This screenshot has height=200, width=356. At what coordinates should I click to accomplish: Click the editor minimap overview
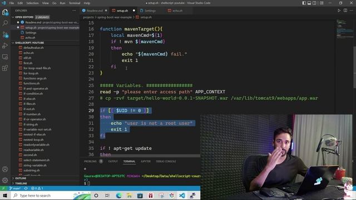point(344,28)
